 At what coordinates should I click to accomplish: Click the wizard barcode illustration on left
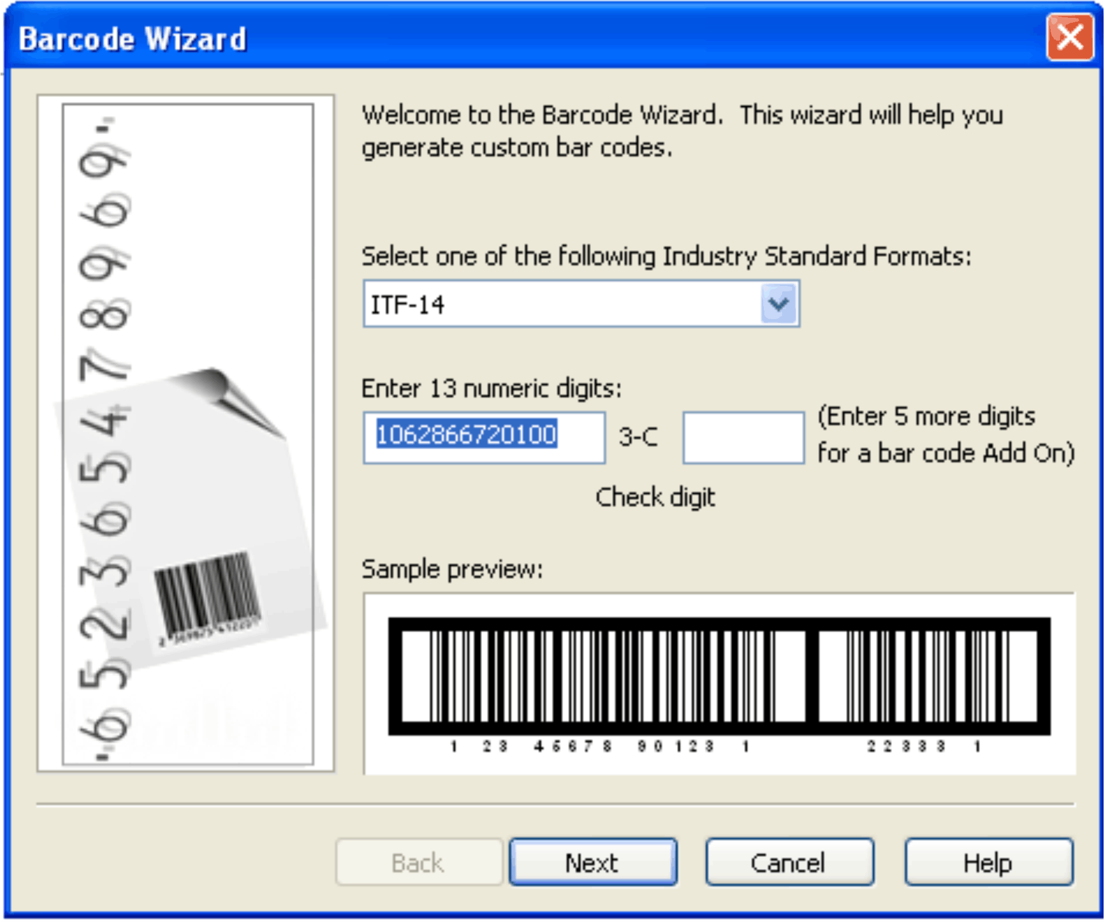[x=186, y=433]
